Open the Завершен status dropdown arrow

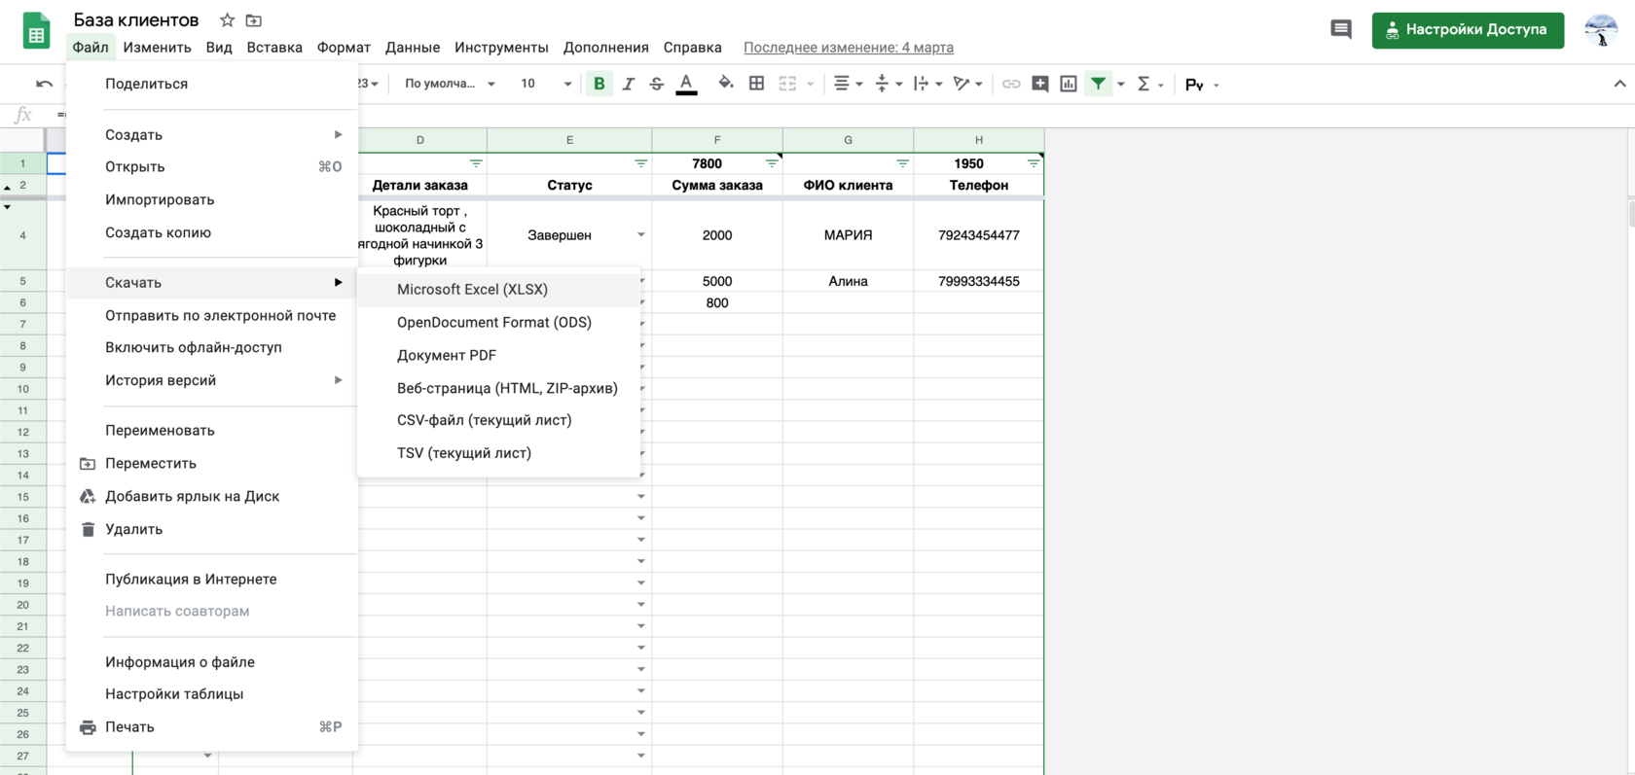click(640, 235)
